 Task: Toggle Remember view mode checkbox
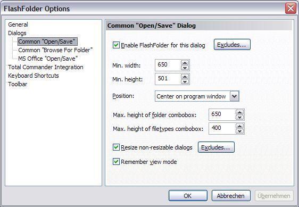click(116, 162)
